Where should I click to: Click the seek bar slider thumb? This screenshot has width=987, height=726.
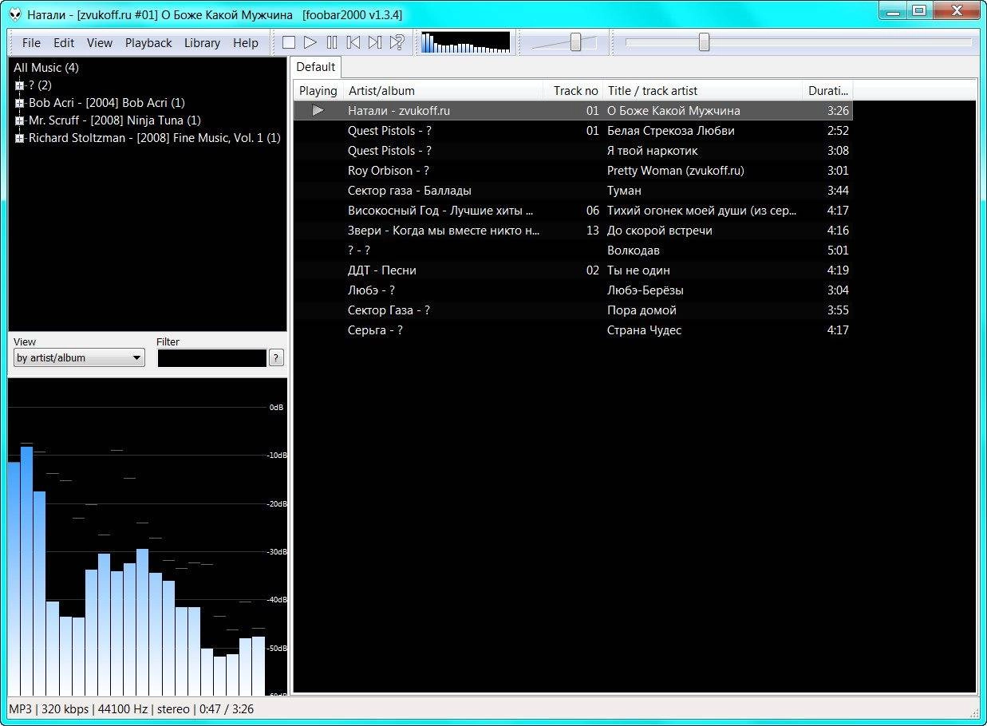click(x=704, y=42)
